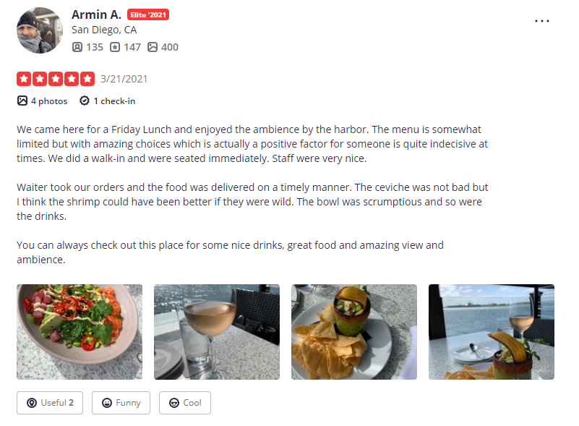Open the ceviche with chips photo
The image size is (579, 426).
[x=354, y=332]
